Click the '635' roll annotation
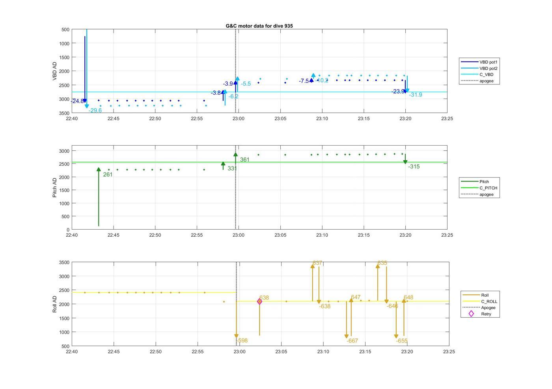Image resolution: width=552 pixels, height=389 pixels. [382, 263]
